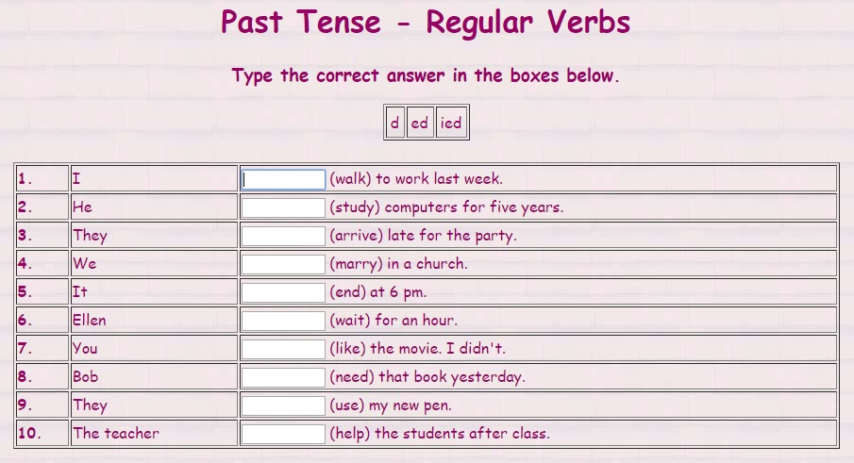Click the answer box for 'He (study)' sentence
The width and height of the screenshot is (854, 463).
point(283,207)
